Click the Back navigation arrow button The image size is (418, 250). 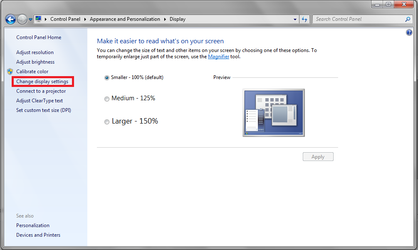click(x=10, y=19)
